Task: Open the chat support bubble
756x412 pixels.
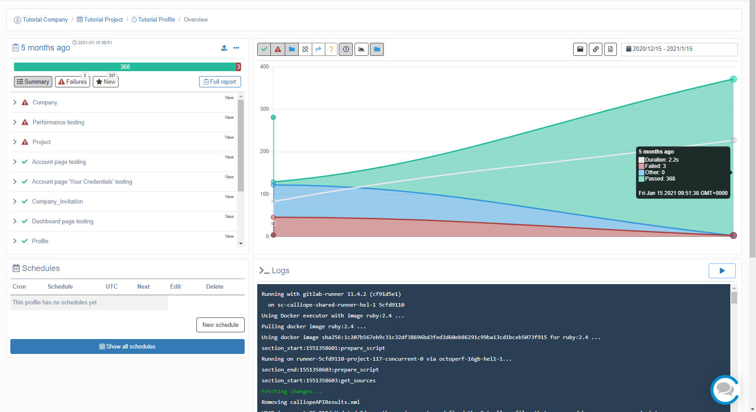Action: 725,389
